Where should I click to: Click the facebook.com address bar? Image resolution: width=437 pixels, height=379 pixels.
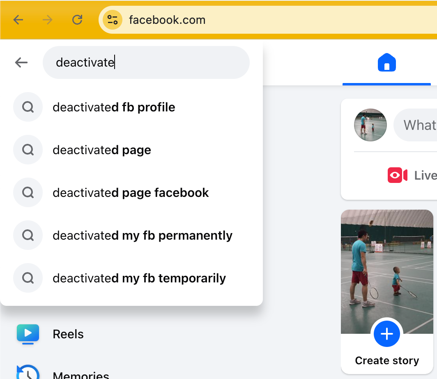click(267, 20)
